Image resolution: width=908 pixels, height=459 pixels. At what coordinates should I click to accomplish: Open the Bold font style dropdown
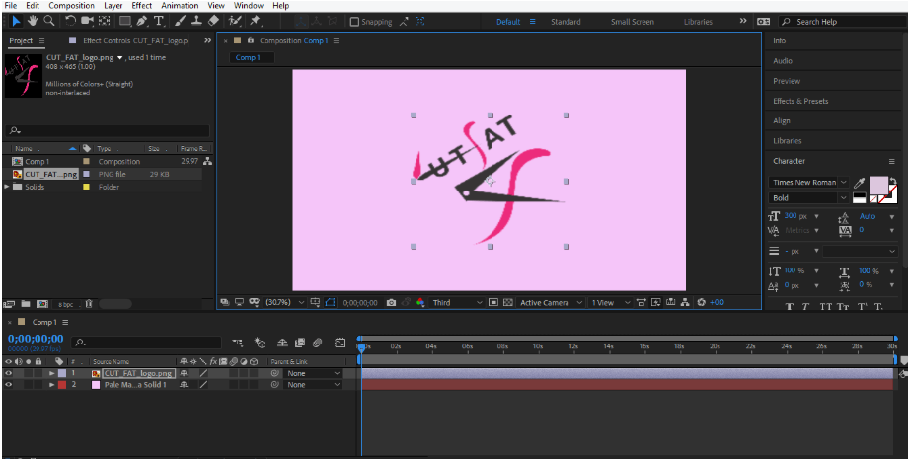coord(808,198)
